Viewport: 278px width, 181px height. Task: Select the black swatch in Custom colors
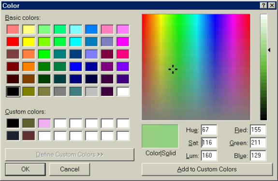pyautogui.click(x=13, y=123)
